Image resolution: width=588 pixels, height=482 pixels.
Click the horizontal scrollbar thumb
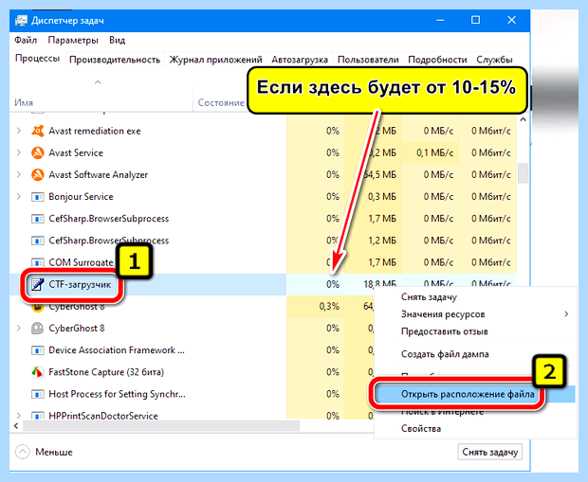(x=161, y=426)
